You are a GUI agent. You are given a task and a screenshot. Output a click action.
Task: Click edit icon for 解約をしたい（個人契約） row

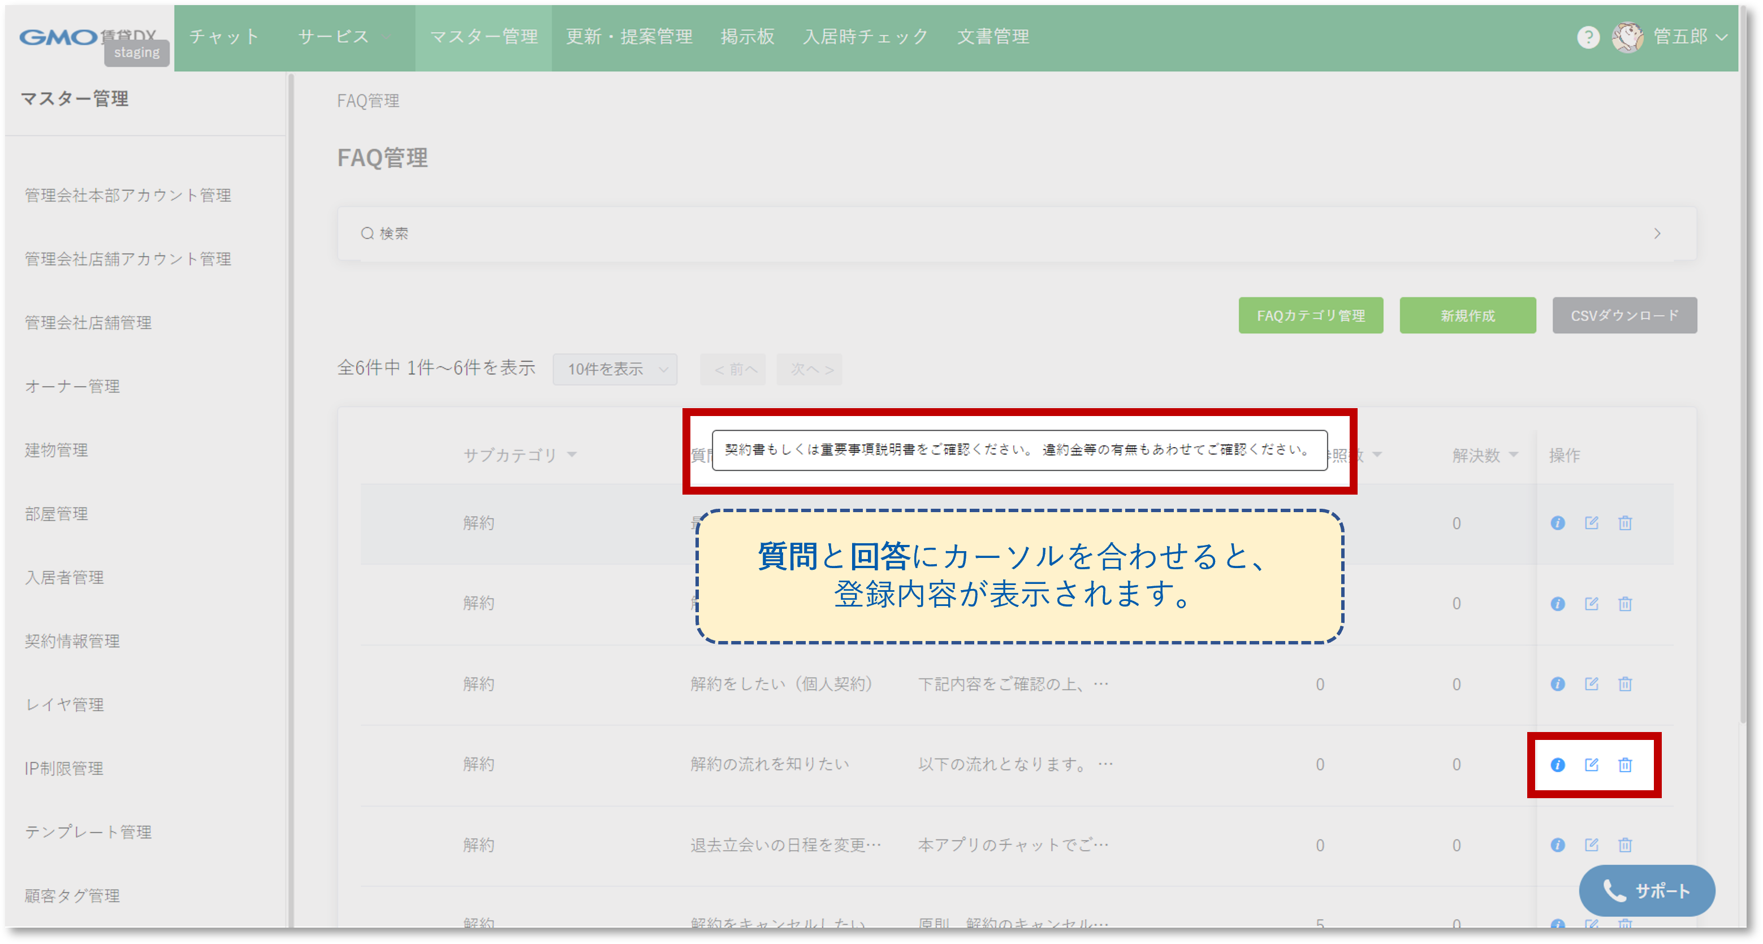[1591, 684]
